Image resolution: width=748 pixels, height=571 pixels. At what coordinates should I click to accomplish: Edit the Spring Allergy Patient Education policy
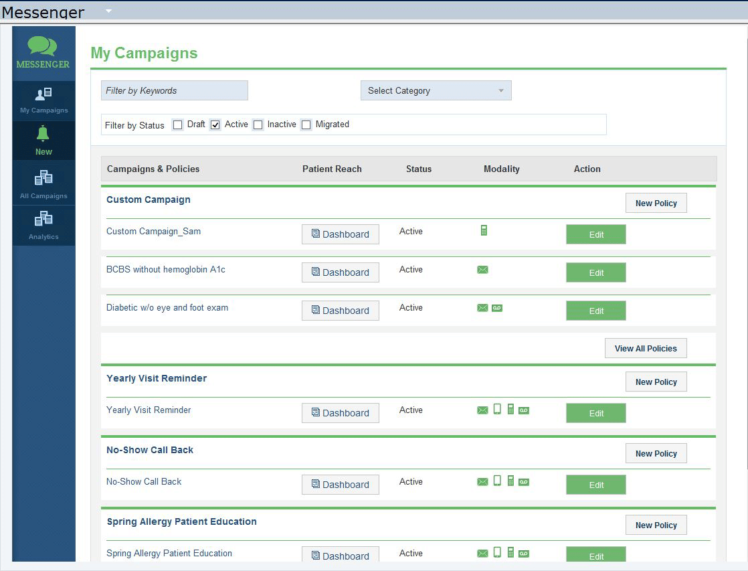point(596,554)
